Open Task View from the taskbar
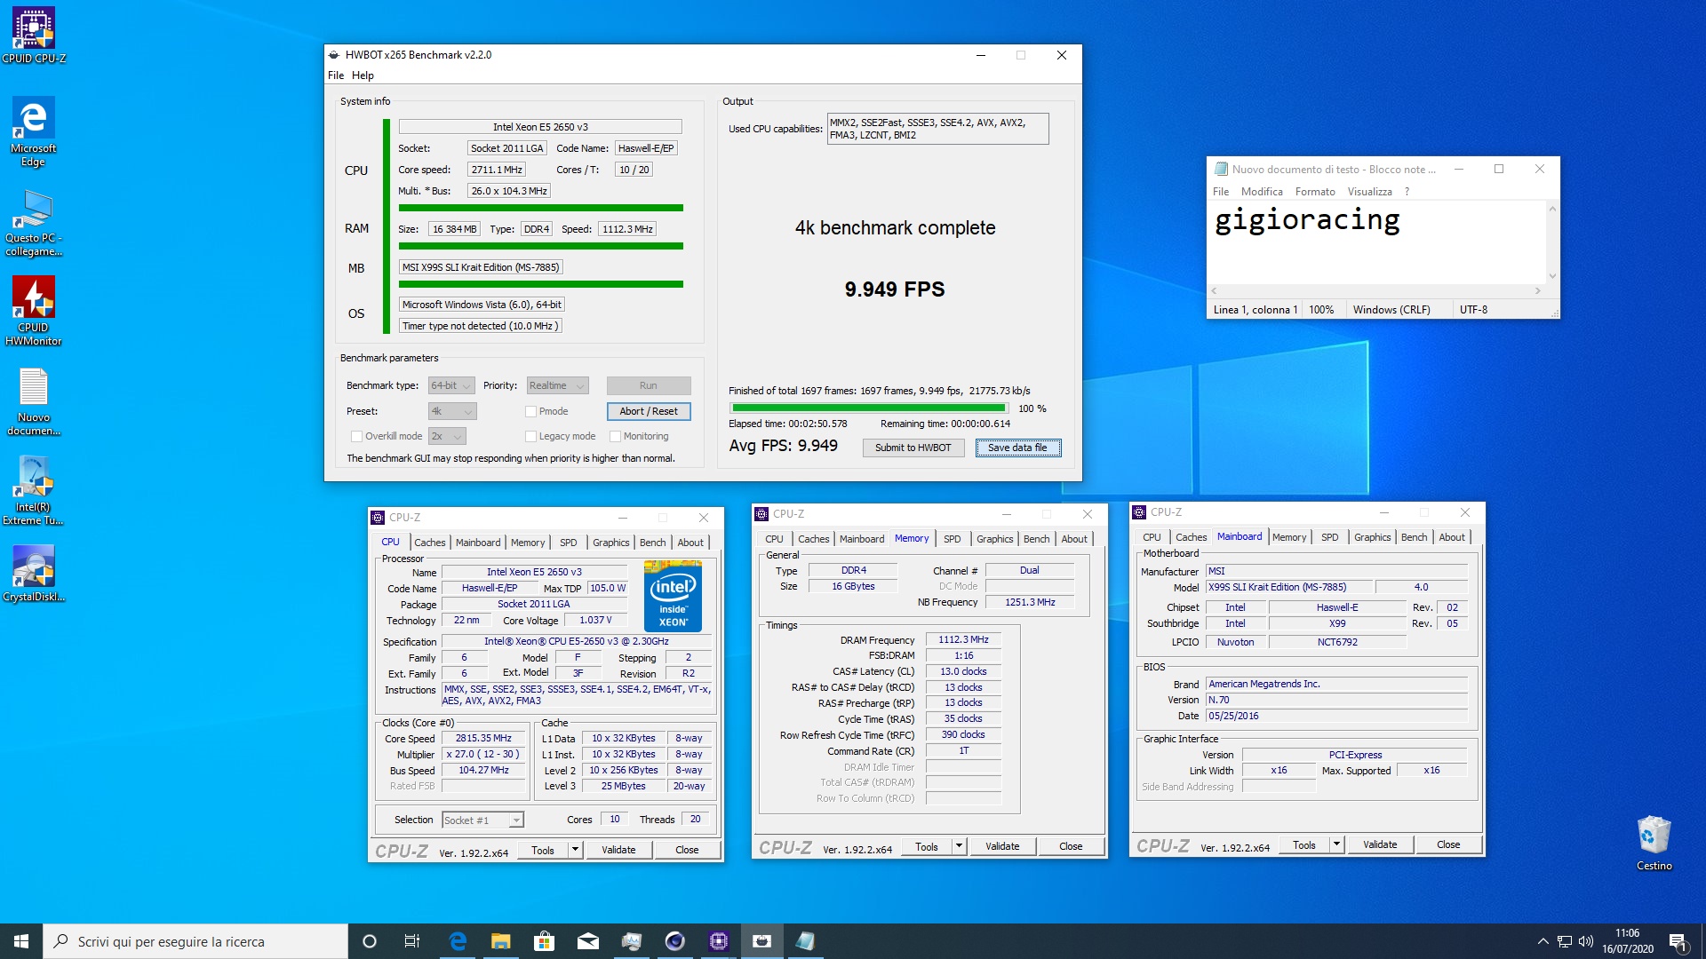 (412, 941)
